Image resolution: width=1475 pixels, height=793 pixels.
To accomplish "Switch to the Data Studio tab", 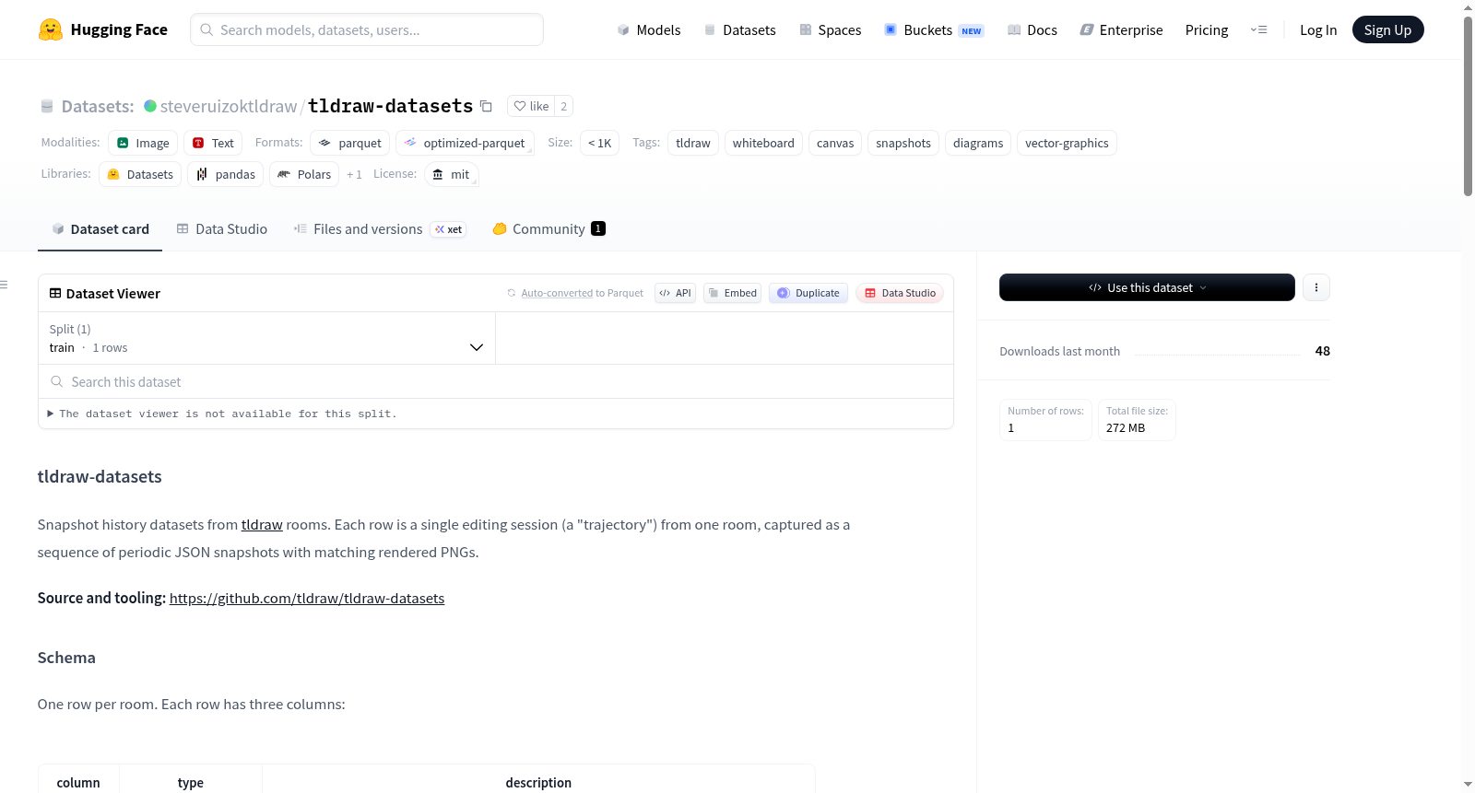I will click(222, 229).
